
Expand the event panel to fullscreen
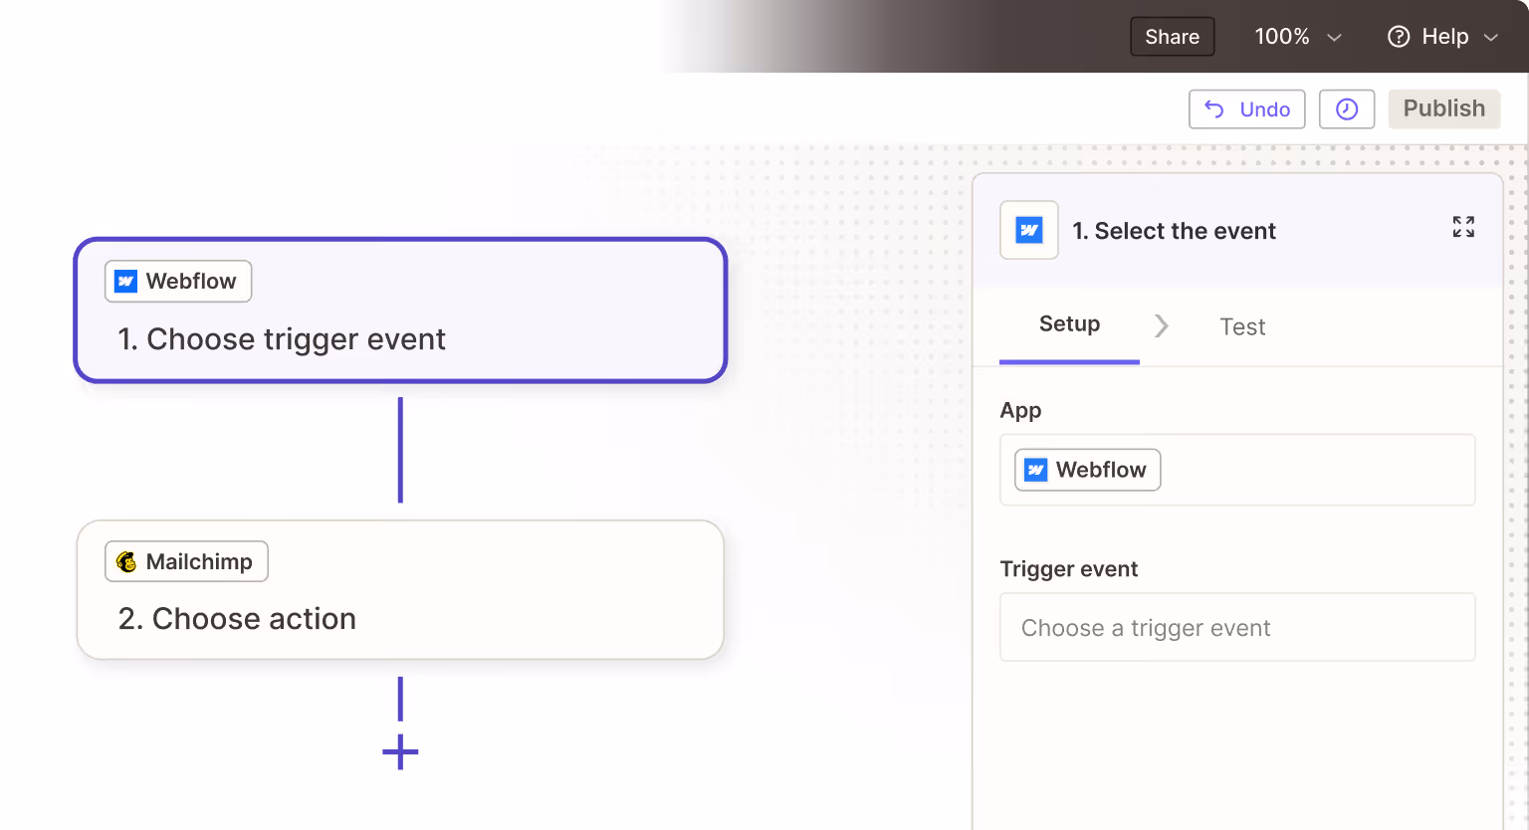pyautogui.click(x=1462, y=227)
